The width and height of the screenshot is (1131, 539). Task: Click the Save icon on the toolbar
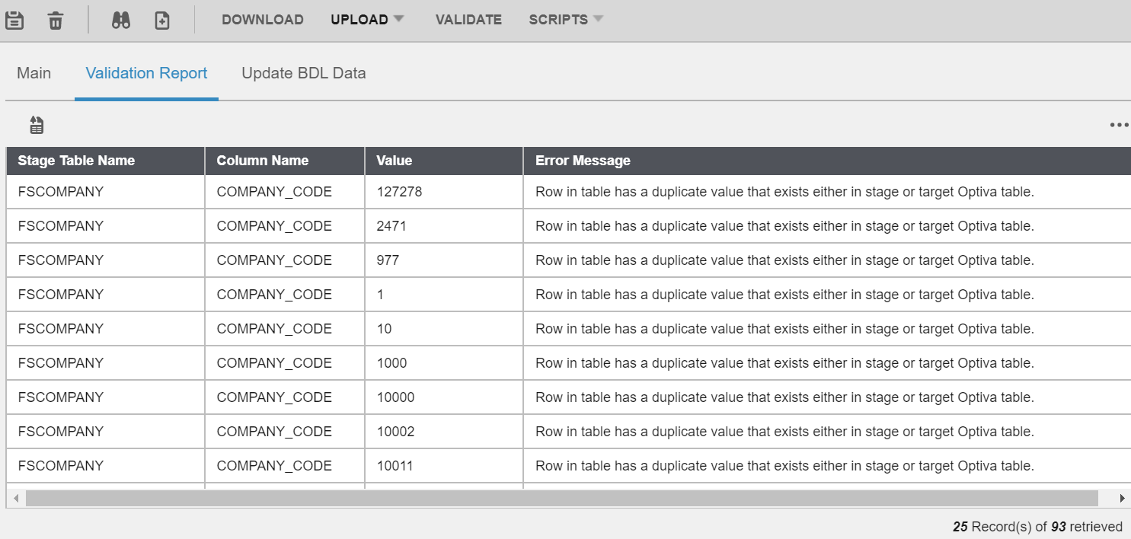tap(14, 19)
